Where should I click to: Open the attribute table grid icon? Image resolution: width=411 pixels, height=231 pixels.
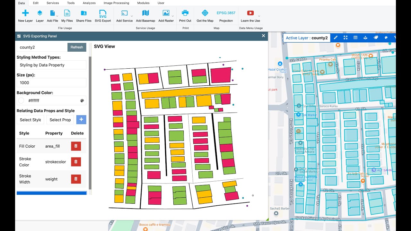[355, 38]
